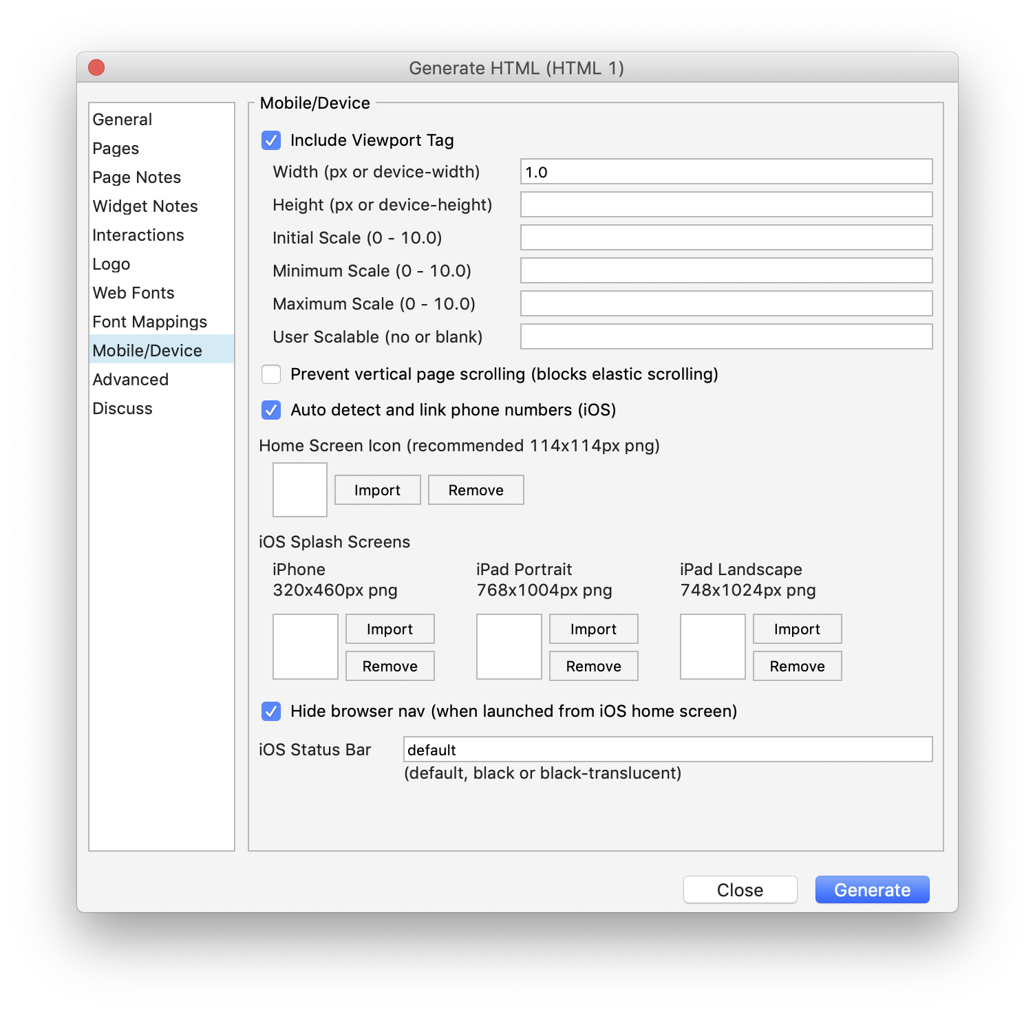Go to the Advanced section
This screenshot has width=1035, height=1014.
[x=131, y=380]
